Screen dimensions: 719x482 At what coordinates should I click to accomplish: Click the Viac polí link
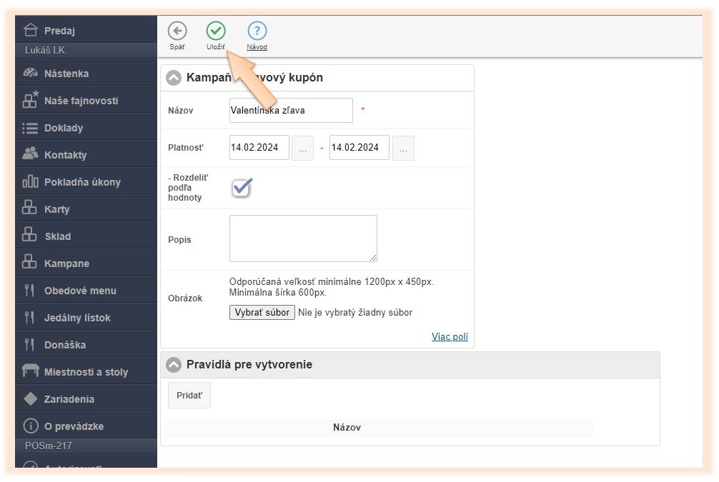click(x=450, y=337)
